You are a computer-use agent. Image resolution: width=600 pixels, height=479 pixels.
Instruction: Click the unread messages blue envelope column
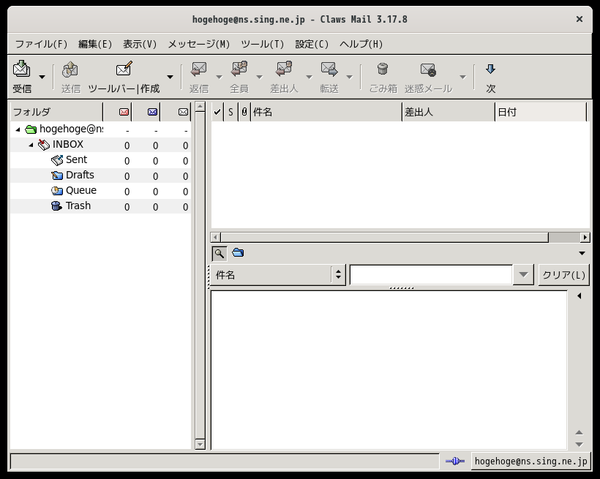coord(152,112)
